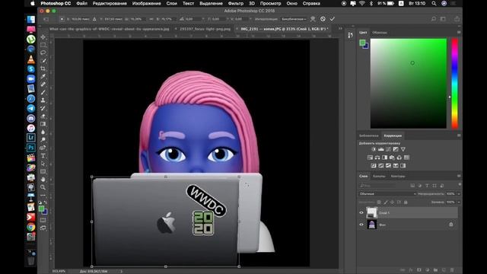Open the interpolation Бикубическая dropdown
This screenshot has height=274, width=487.
pos(294,19)
